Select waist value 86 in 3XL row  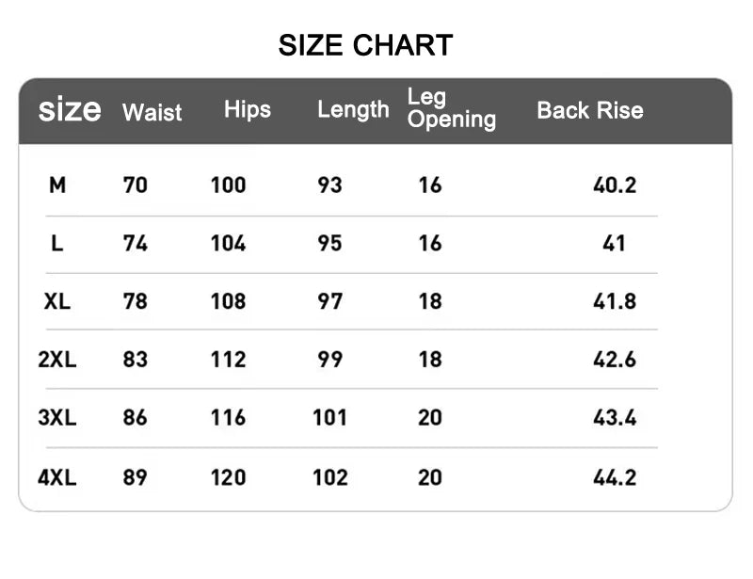pos(136,417)
